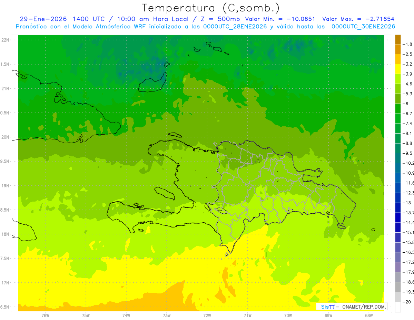Screen dimensions: 414x320
Task: Click the "74W" longitude axis label
Action: coord(126,316)
